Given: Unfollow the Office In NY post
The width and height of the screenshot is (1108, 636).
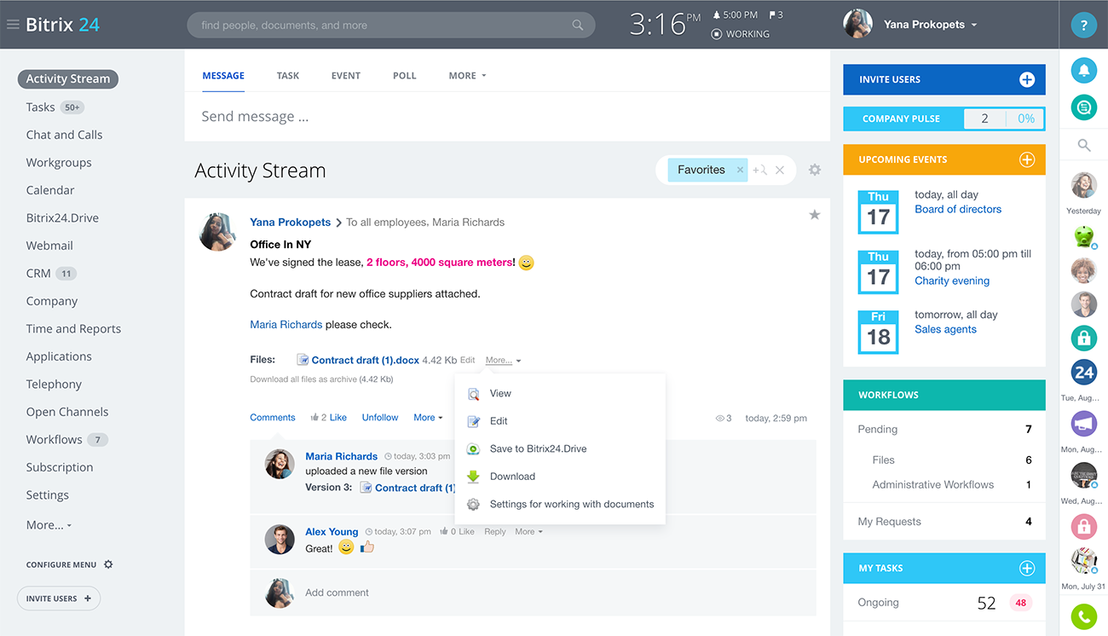Looking at the screenshot, I should pyautogui.click(x=379, y=417).
